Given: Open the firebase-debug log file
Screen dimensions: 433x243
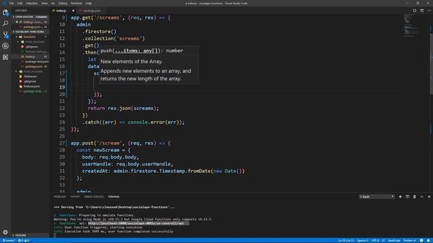Looking at the screenshot, I should pos(37,51).
